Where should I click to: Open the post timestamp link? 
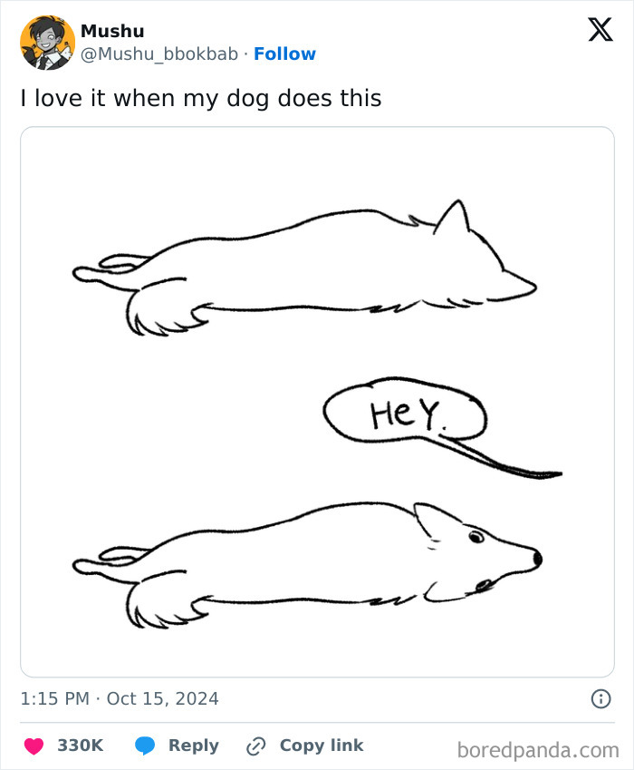[x=120, y=698]
